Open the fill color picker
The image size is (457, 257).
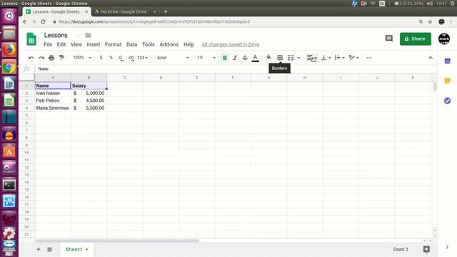point(268,57)
